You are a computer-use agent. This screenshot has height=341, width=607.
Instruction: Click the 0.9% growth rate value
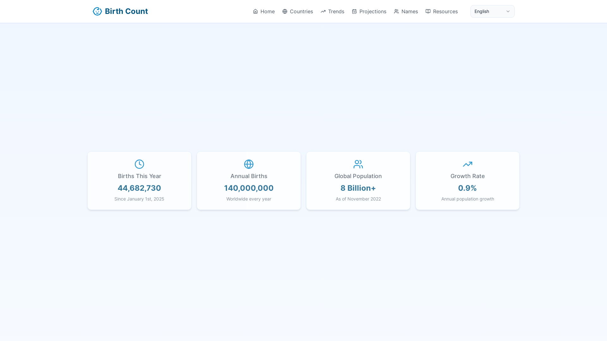pos(468,188)
